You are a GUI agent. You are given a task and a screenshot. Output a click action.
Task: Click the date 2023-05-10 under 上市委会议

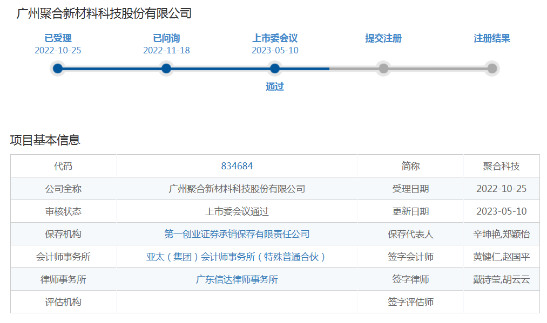tap(275, 50)
